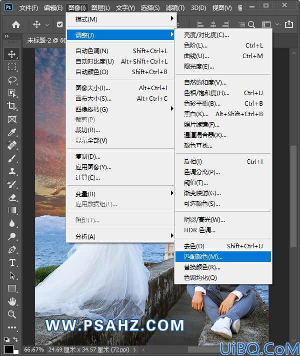Select the Crop tool
Viewport: 300px width, 356px height.
(12, 106)
